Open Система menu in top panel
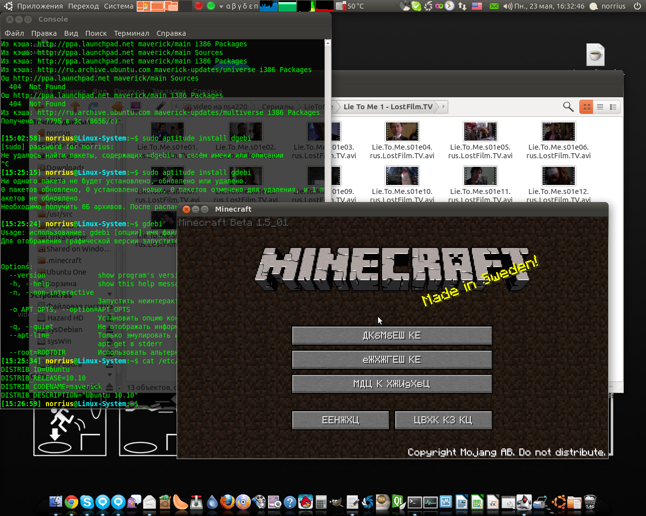646x516 pixels. (x=119, y=6)
